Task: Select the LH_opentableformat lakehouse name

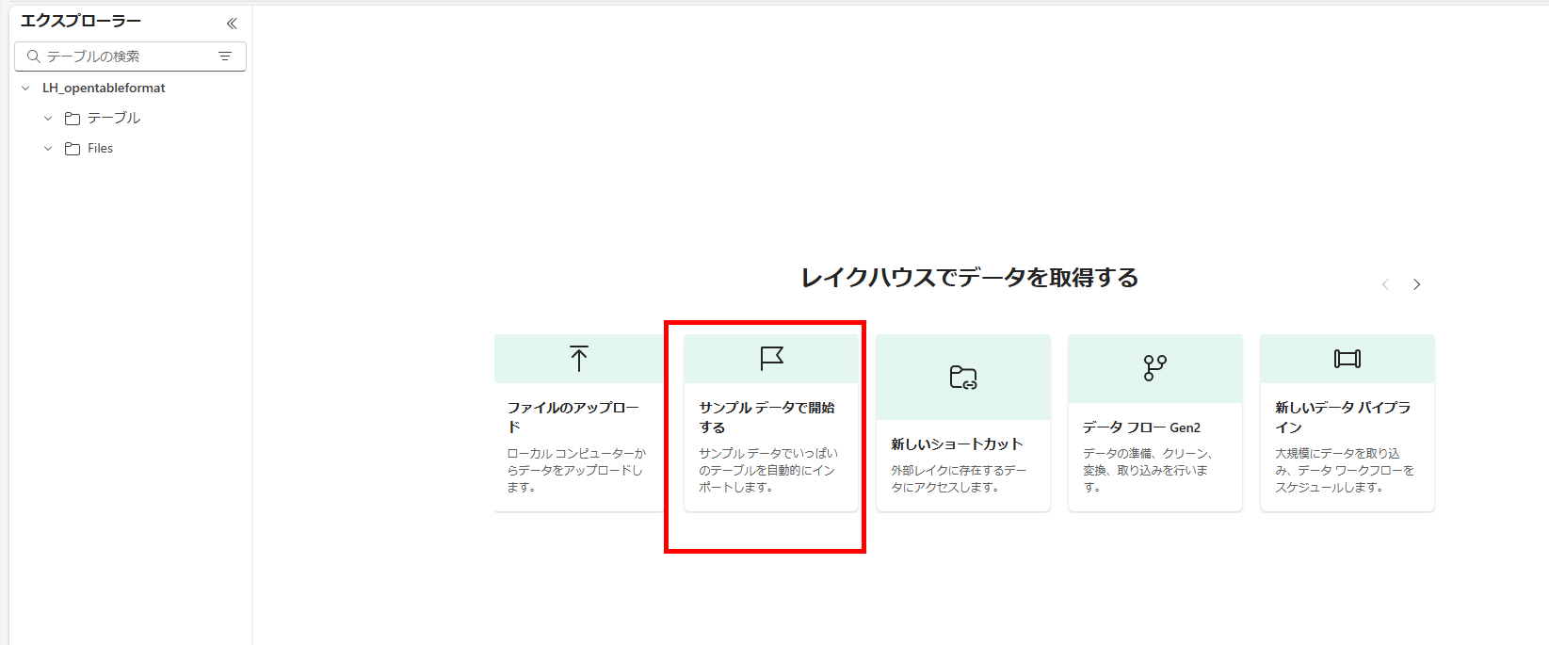Action: (x=104, y=88)
